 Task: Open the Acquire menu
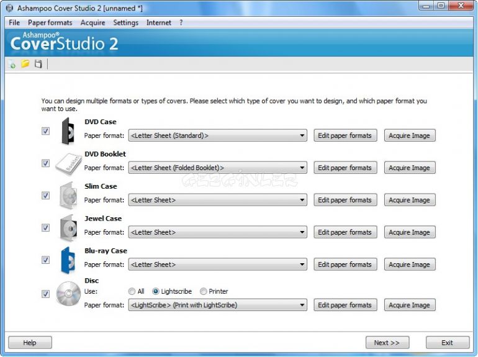(x=92, y=22)
